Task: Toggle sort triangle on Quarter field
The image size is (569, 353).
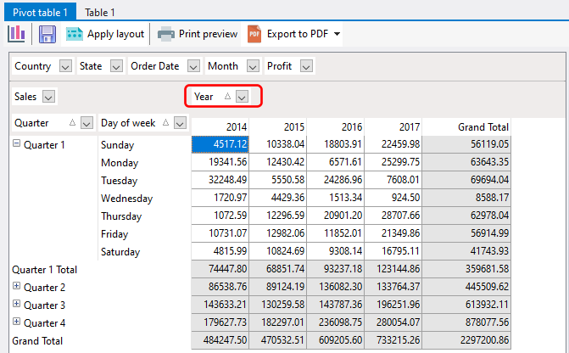Action: [x=72, y=123]
